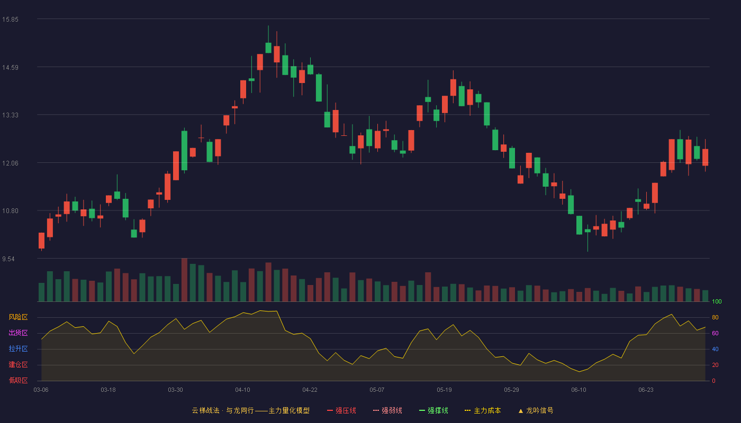
Task: Click the blue 40 indicator scale label
Action: [x=715, y=349]
